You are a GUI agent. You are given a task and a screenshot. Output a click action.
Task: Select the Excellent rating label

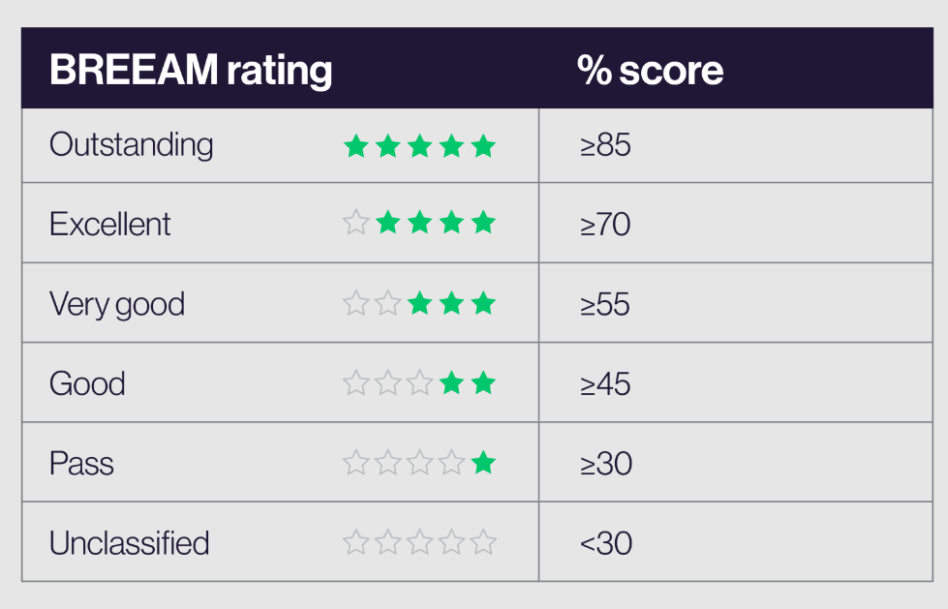(109, 225)
